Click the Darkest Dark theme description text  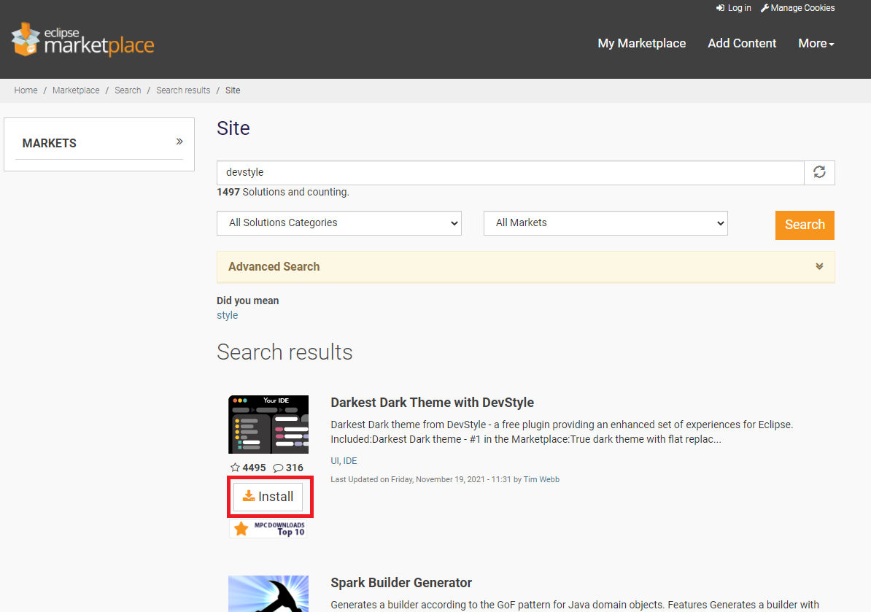click(562, 432)
